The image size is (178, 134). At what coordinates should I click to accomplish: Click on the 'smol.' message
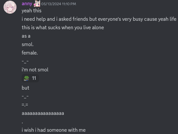coord(28,44)
